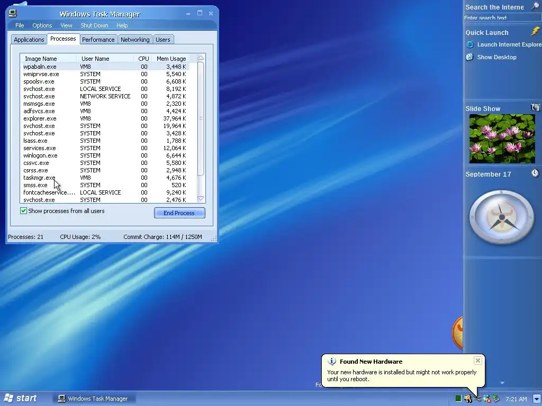
Task: Click the green CPU usage tray icon
Action: click(458, 399)
